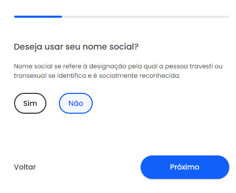Click the blue filled progress bar segment
The height and width of the screenshot is (193, 236).
coord(38,17)
